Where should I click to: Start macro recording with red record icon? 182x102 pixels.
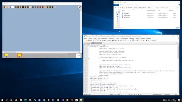146,40
